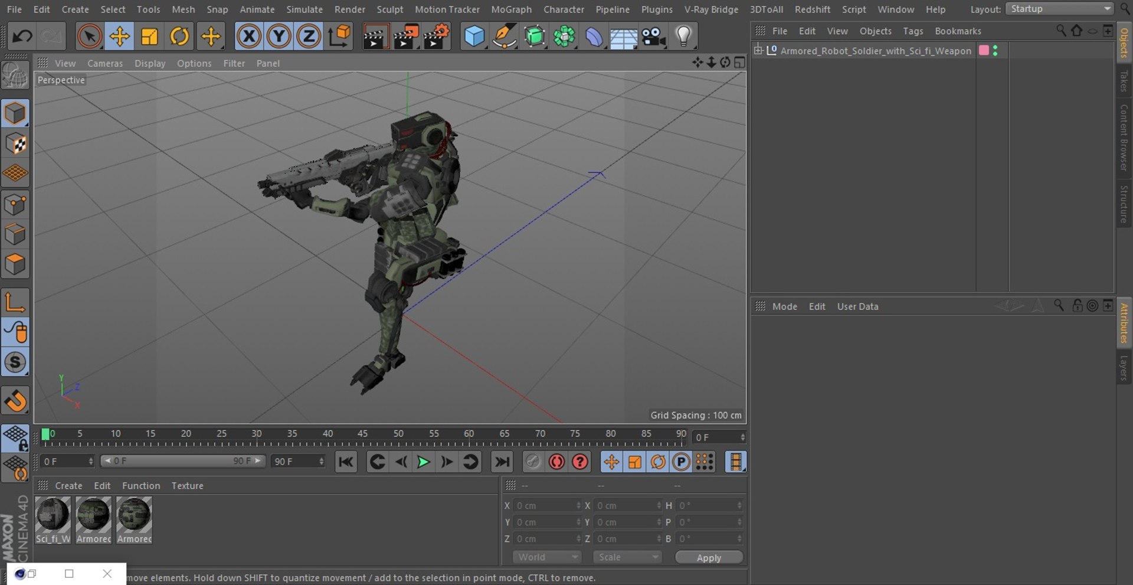Image resolution: width=1133 pixels, height=585 pixels.
Task: Toggle Locked Workplane grid icon
Action: pyautogui.click(x=15, y=438)
